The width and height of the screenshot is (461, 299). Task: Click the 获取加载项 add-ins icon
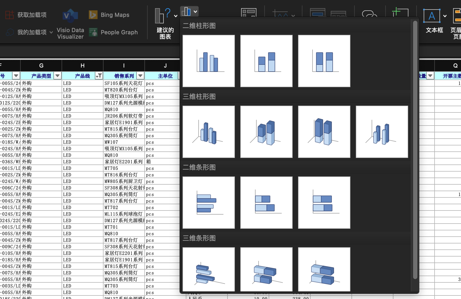(x=10, y=15)
